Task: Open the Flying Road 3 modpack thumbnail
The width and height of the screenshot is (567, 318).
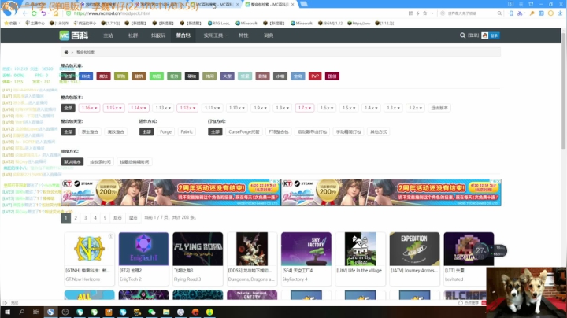Action: (x=198, y=249)
